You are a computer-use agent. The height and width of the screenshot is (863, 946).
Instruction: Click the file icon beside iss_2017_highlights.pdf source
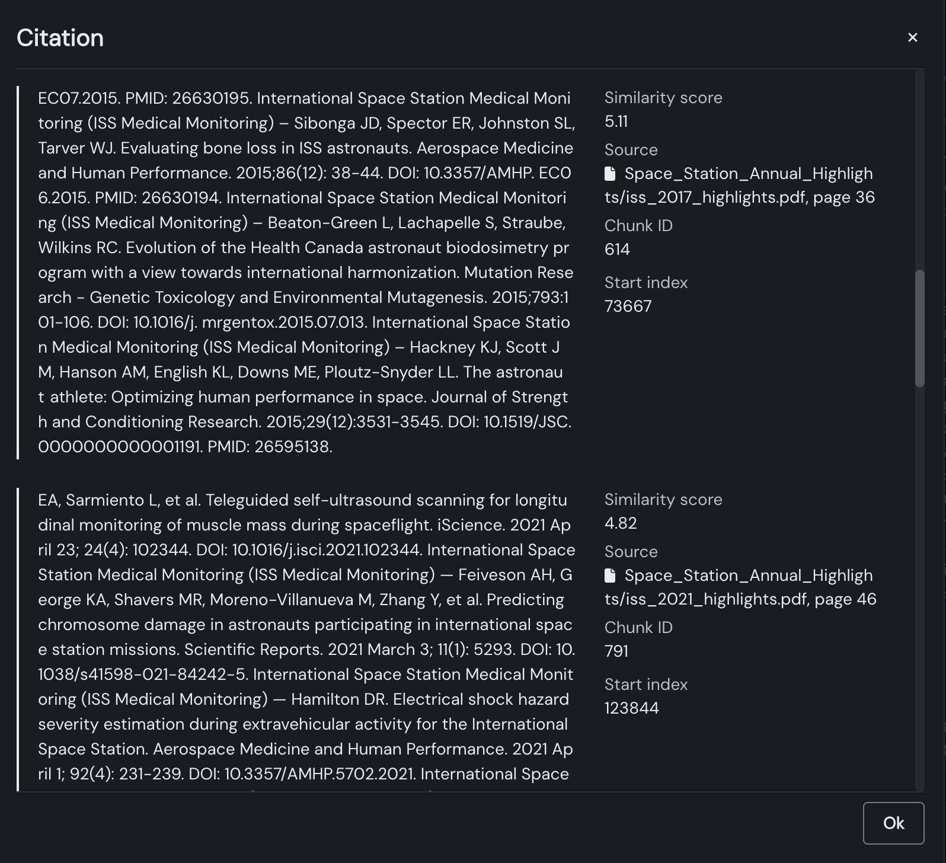[610, 174]
